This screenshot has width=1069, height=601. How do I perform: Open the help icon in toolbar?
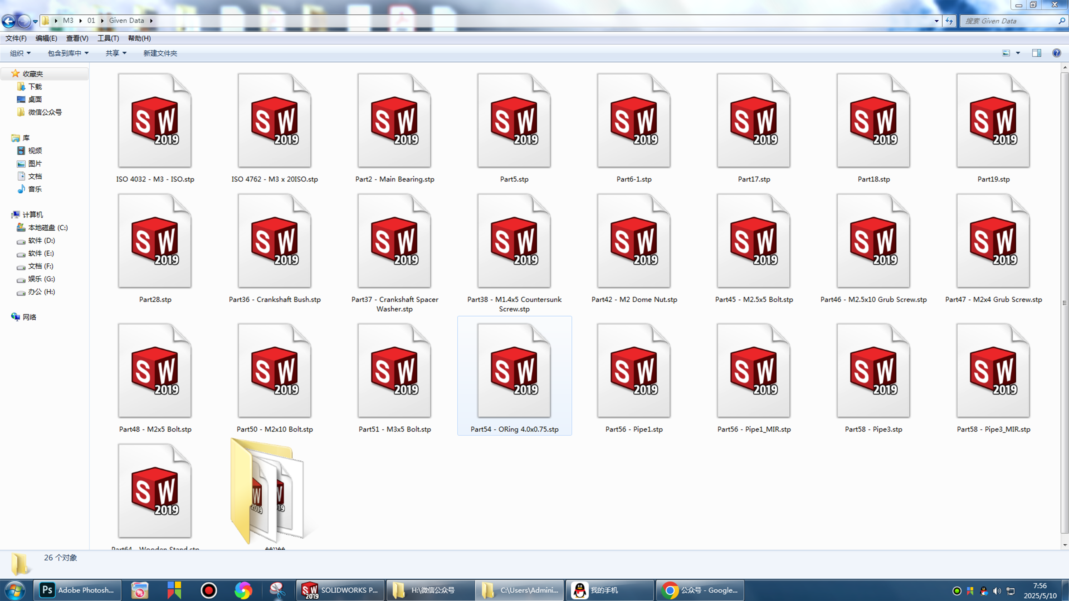coord(1056,53)
